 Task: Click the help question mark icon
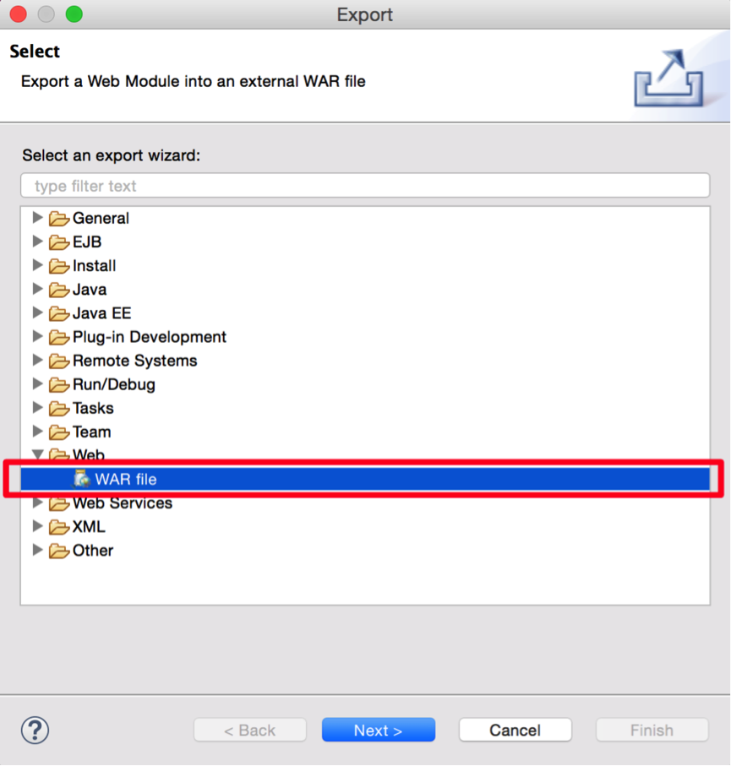click(x=35, y=731)
